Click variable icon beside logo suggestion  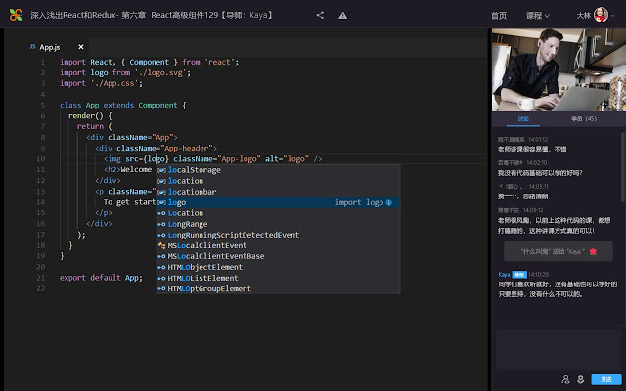[x=161, y=202]
